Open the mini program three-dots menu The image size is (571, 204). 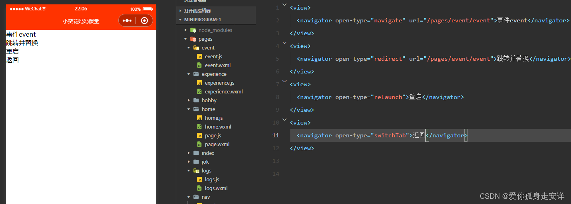point(127,21)
